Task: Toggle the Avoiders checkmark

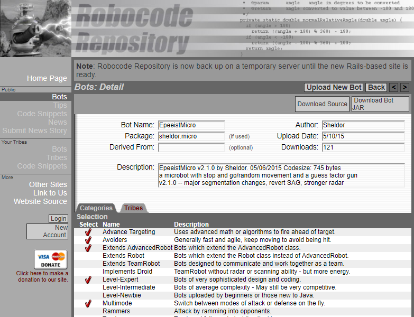Action: [x=88, y=240]
